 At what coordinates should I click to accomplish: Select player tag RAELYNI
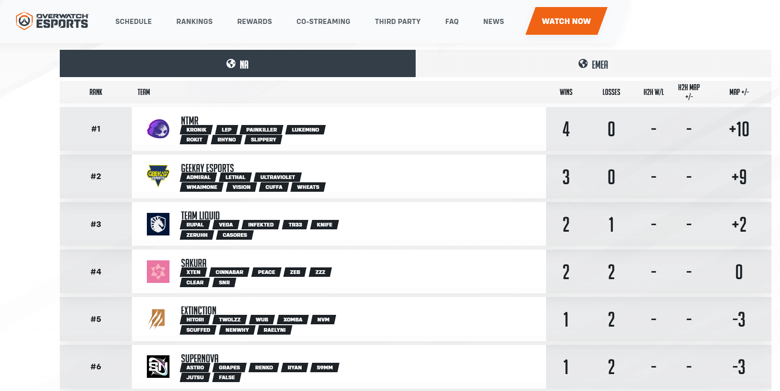coord(275,330)
